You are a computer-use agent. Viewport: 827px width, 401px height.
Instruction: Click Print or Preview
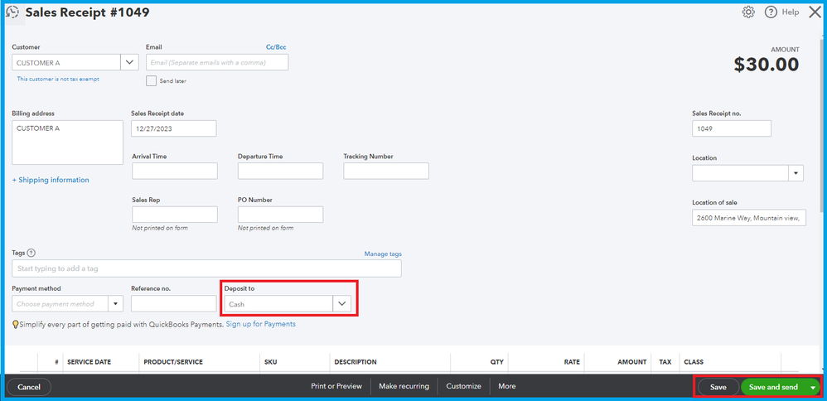tap(336, 386)
